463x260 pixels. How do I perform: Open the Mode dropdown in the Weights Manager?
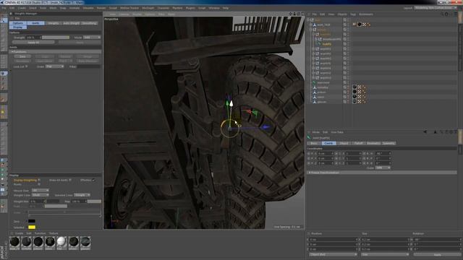coord(92,38)
